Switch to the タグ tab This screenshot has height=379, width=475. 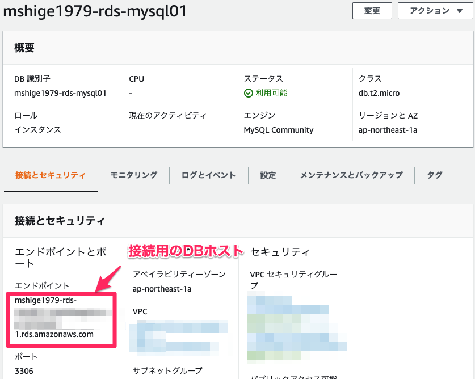pos(434,175)
